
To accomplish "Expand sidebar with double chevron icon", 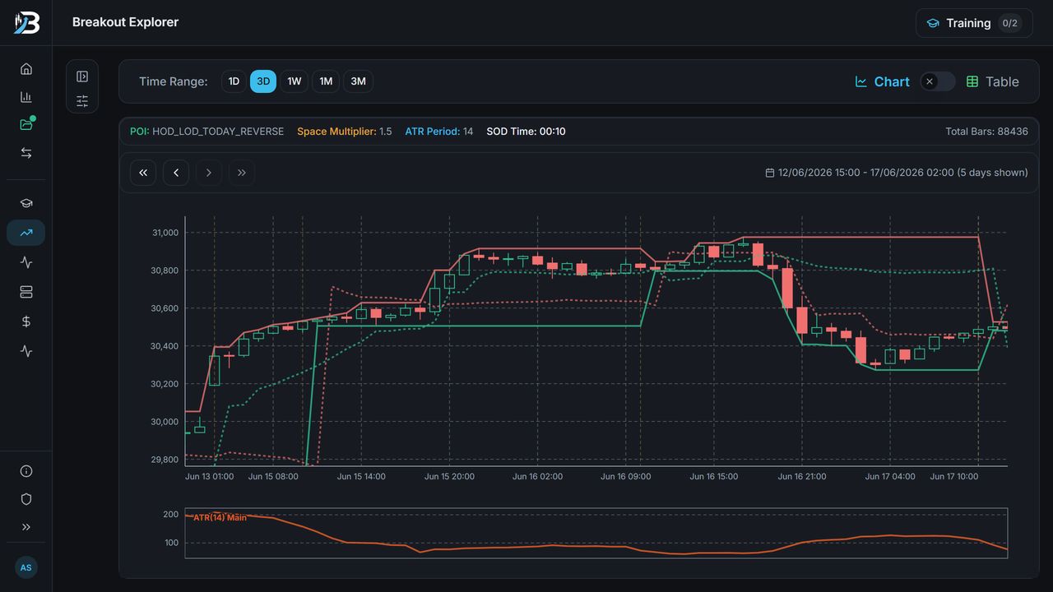I will (26, 527).
